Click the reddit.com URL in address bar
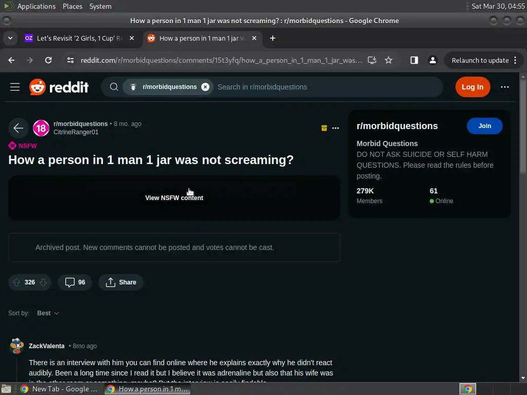Viewport: 527px width, 395px height. click(x=221, y=61)
